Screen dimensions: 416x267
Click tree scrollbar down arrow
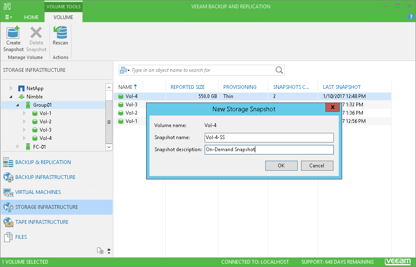pos(109,147)
